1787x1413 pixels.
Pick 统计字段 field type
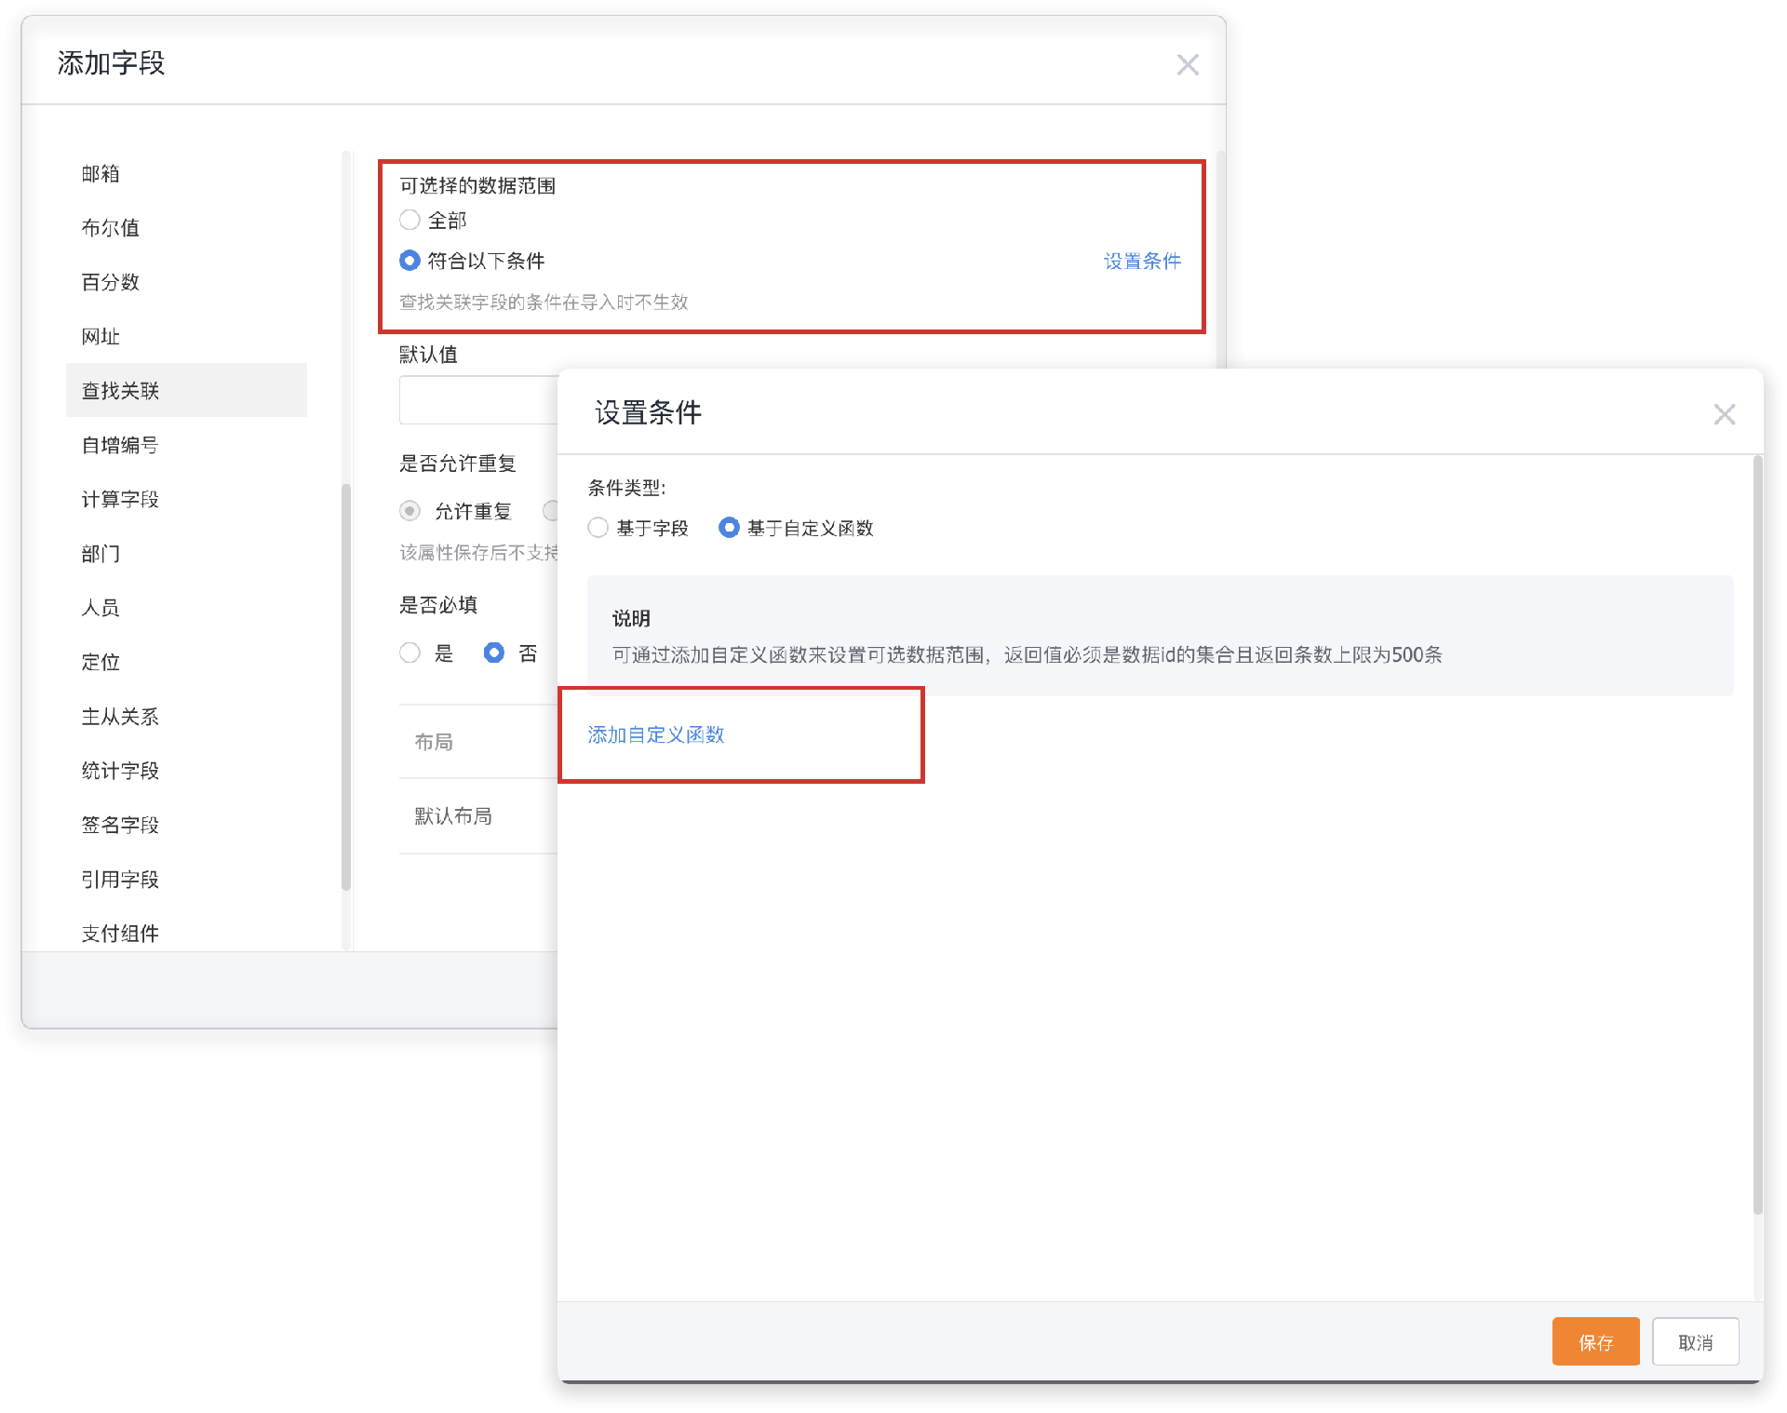click(x=186, y=771)
